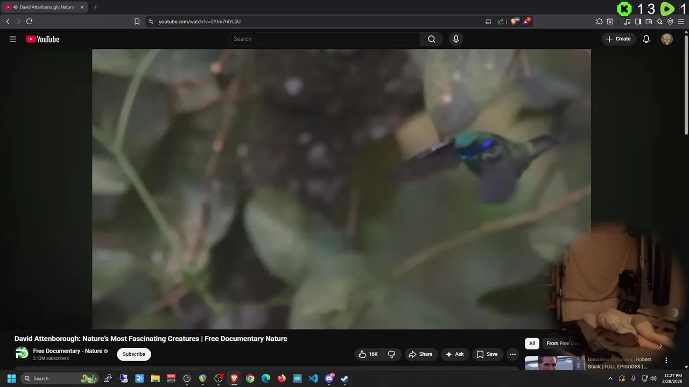Click the video title David Attenborough text
The image size is (689, 387).
pyautogui.click(x=151, y=339)
